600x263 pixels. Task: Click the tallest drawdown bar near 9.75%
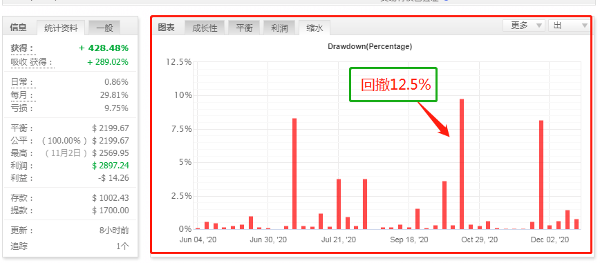462,164
